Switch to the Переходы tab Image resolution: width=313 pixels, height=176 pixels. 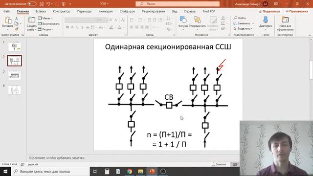84,11
